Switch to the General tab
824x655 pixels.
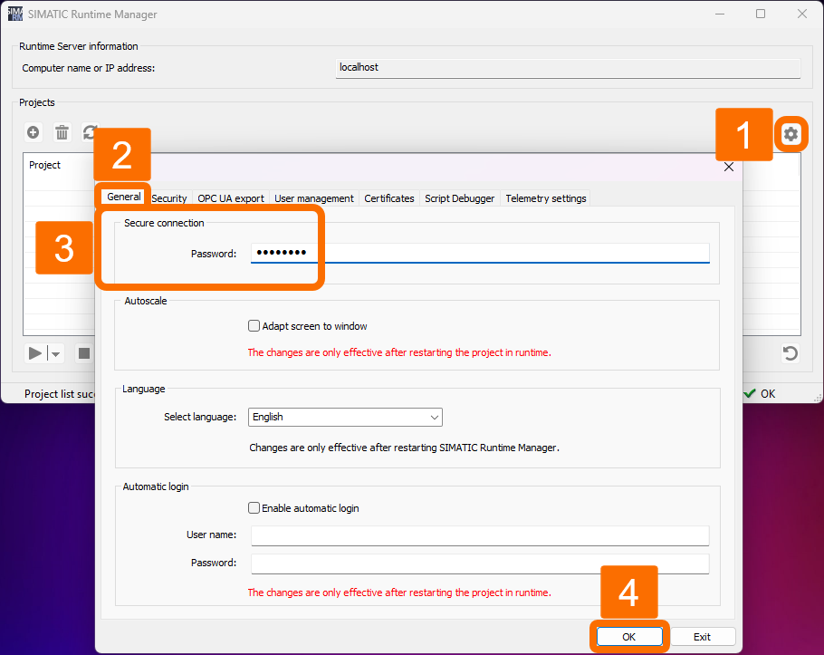123,197
